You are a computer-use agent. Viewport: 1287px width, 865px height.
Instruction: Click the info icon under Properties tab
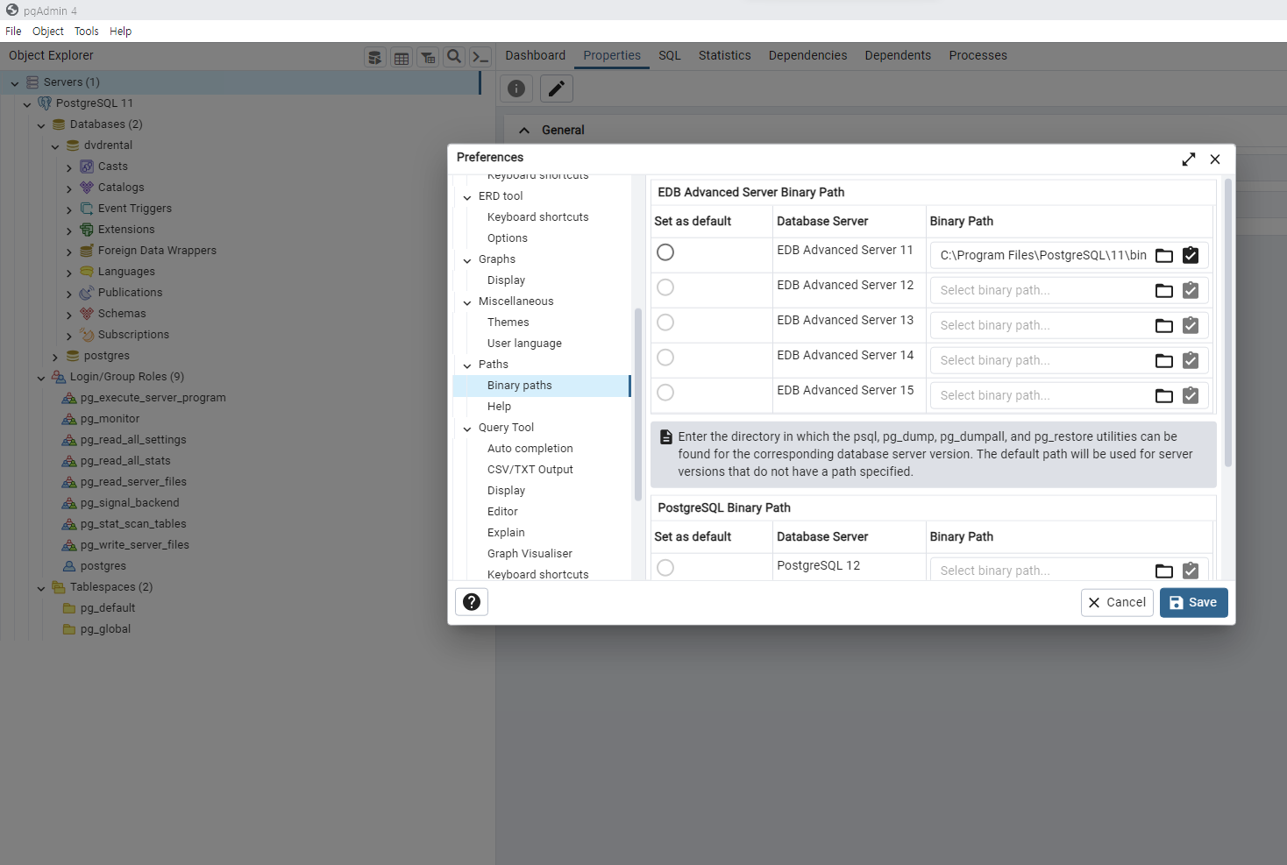[516, 89]
